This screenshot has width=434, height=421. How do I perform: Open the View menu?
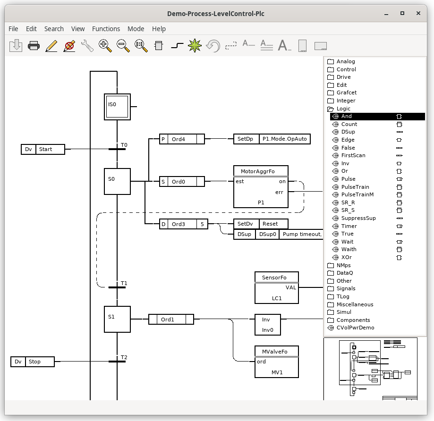(x=78, y=29)
